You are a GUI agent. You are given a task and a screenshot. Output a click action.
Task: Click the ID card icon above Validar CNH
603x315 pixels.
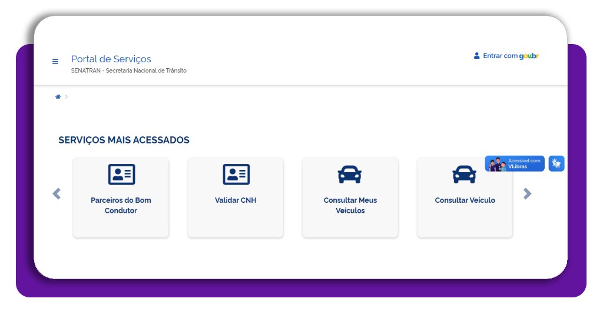(x=236, y=175)
